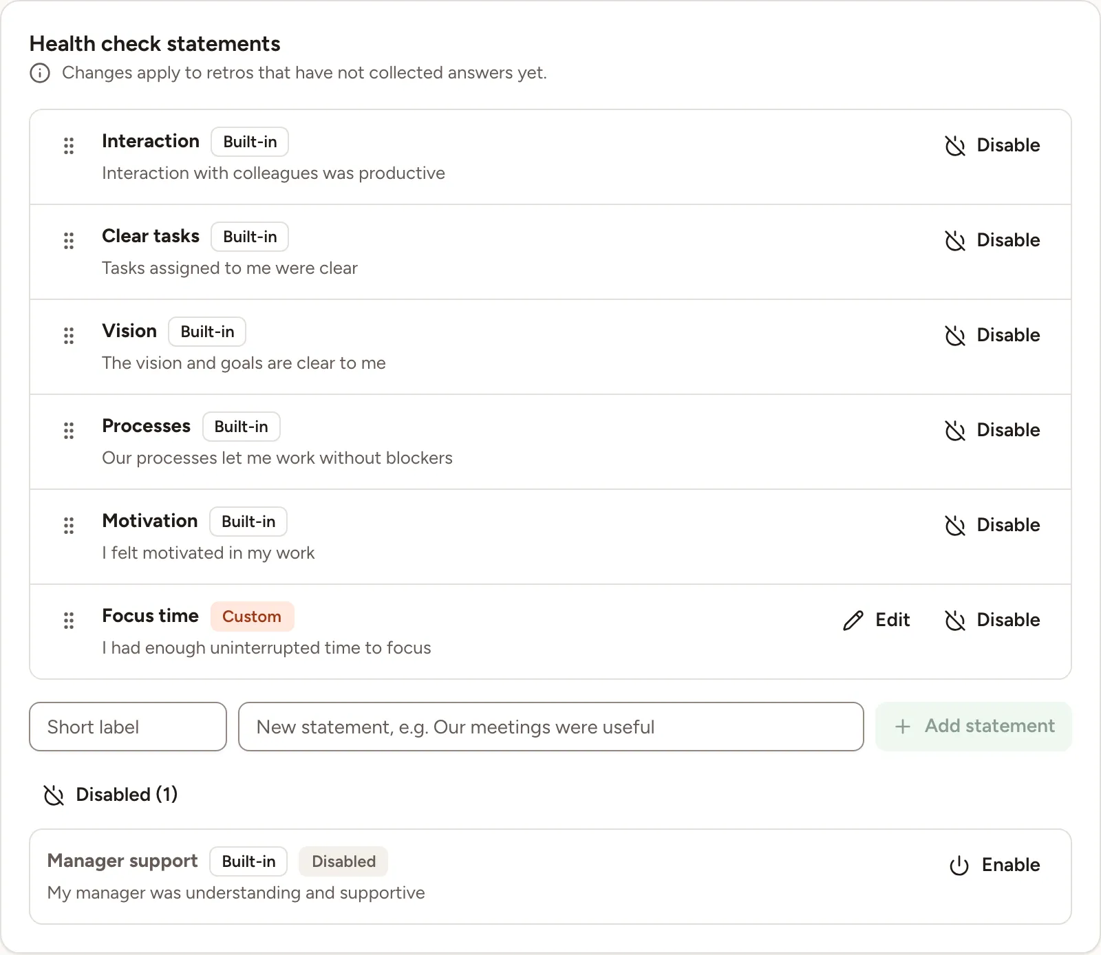Select text 'Tasks assigned to me were clear'
This screenshot has height=955, width=1101.
(230, 268)
